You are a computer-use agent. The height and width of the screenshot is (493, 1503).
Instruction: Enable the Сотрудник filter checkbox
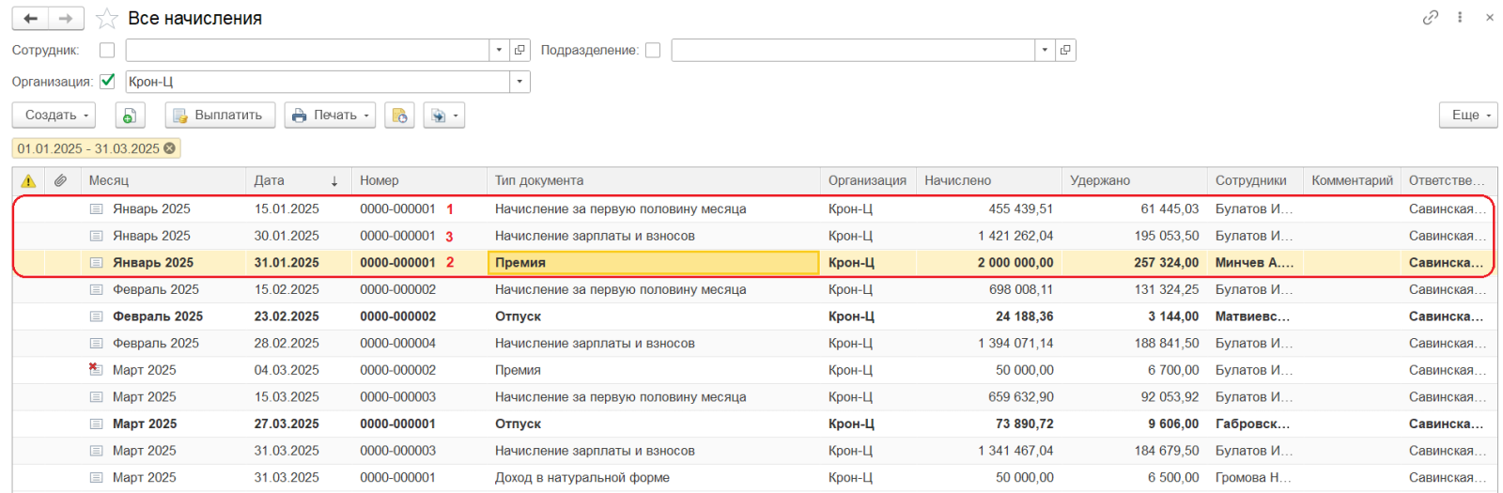tap(107, 51)
